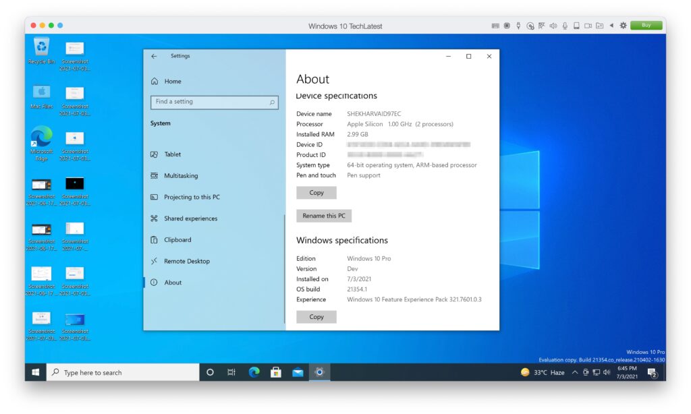Click the microphone icon in the Parallels toolbar
Screen dimensions: 691x414
point(564,25)
